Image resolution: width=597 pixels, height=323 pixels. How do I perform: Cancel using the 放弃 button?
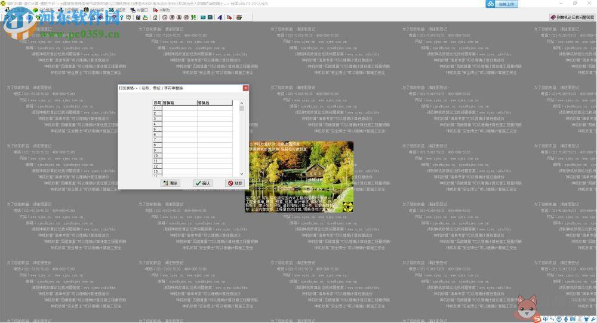coord(235,183)
